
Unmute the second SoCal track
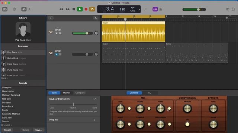57,54
